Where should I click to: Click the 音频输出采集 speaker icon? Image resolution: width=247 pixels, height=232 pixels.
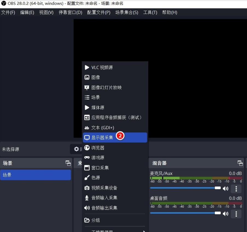tap(87, 208)
